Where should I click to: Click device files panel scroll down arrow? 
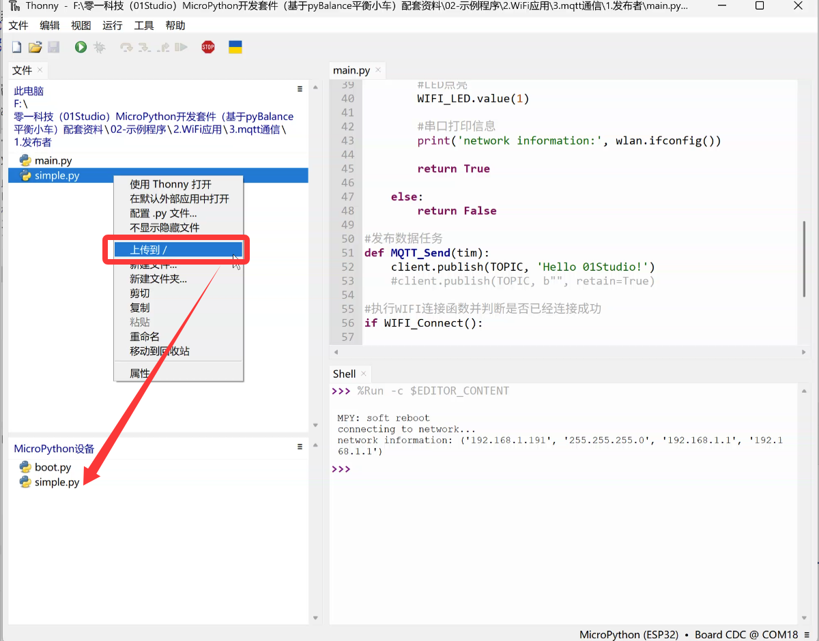pyautogui.click(x=315, y=618)
